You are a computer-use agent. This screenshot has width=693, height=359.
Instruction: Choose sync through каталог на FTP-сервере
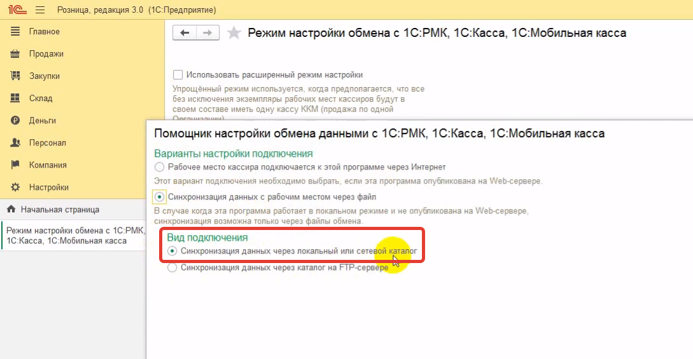(172, 268)
